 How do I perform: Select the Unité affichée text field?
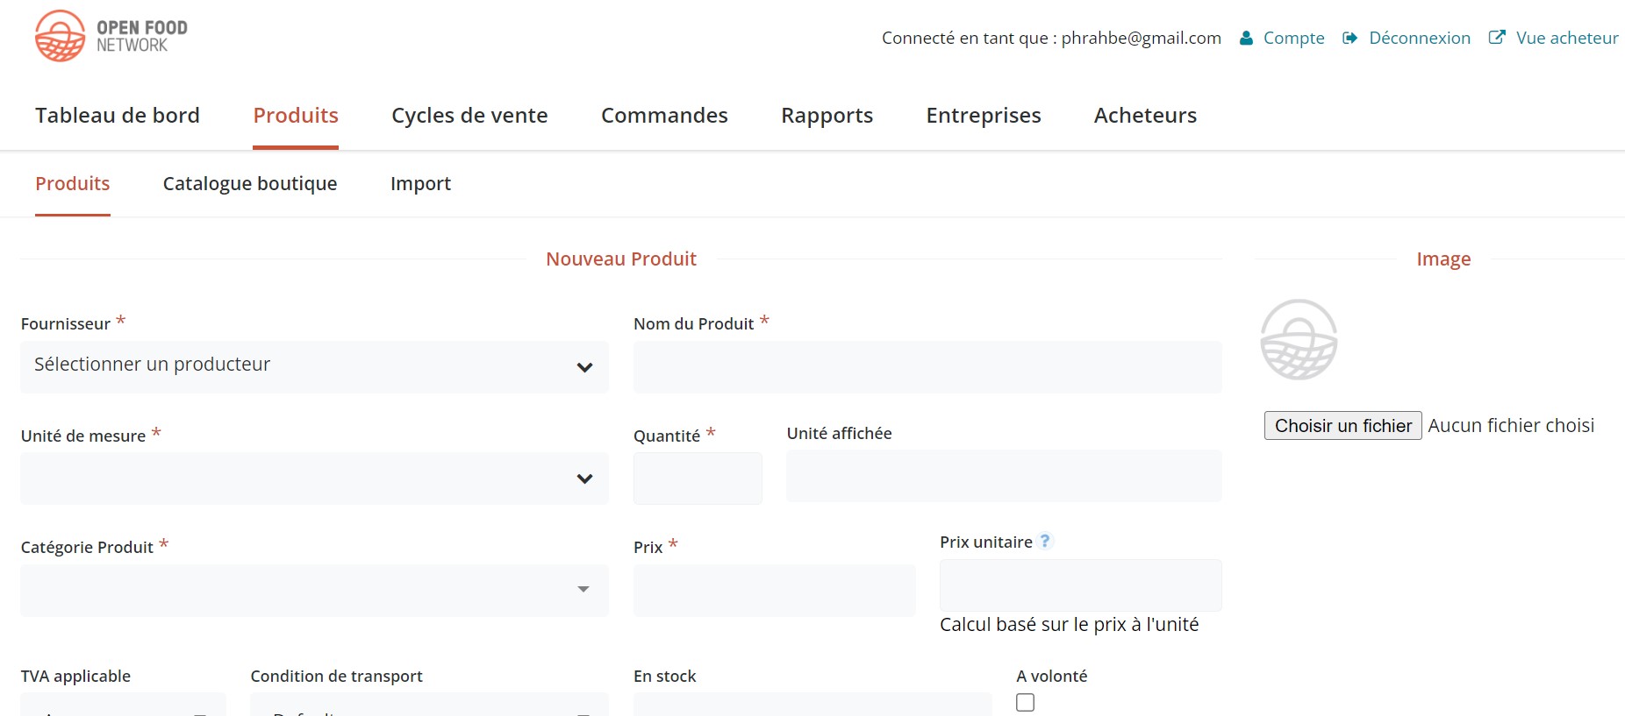[x=1004, y=476]
